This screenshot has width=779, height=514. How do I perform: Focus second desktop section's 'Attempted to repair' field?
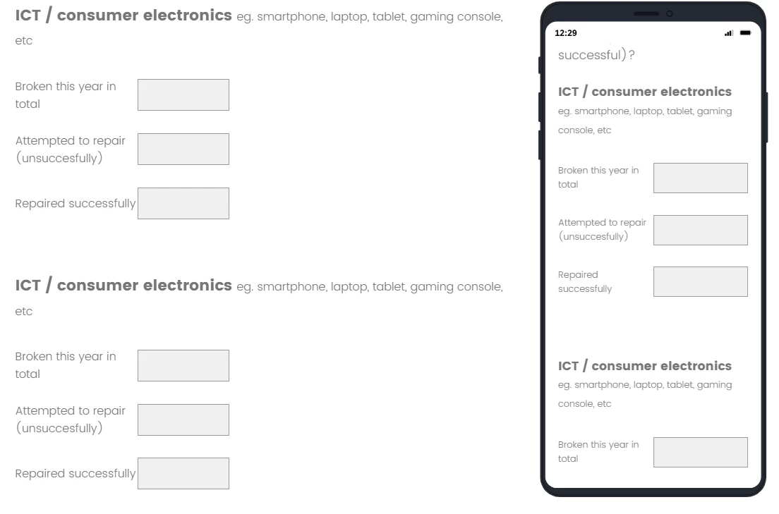[x=183, y=420]
